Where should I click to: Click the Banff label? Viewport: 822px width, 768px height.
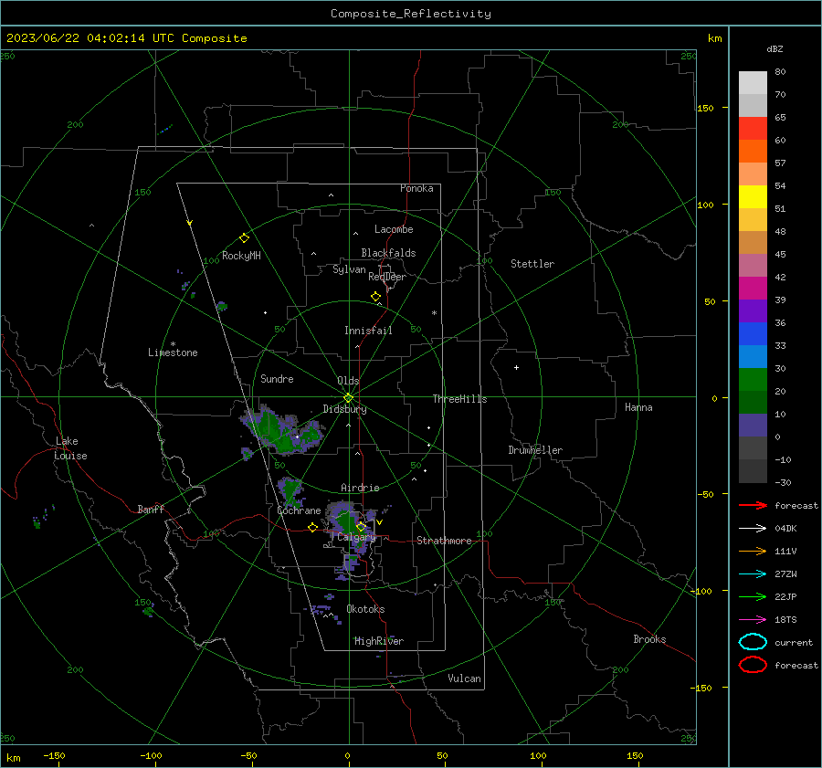pyautogui.click(x=151, y=510)
